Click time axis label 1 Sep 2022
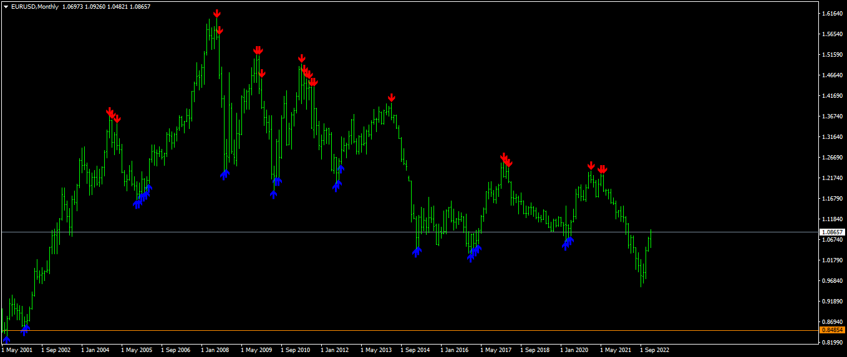The image size is (847, 357). [x=654, y=350]
